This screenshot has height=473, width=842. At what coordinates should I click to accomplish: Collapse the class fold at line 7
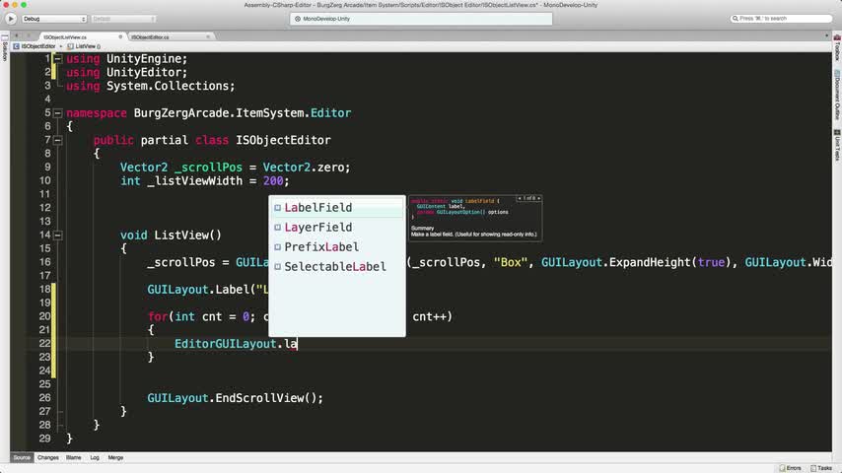[x=58, y=140]
